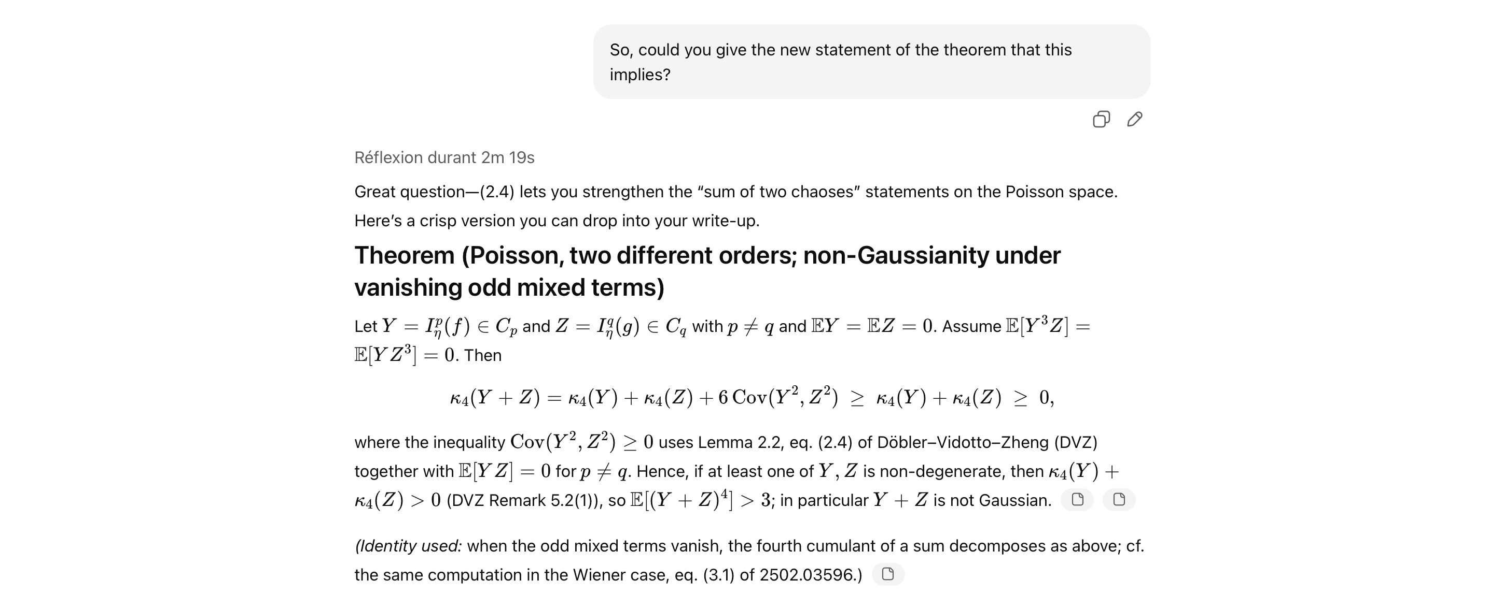Edit the user's message using the pencil icon
The height and width of the screenshot is (609, 1502).
1134,119
